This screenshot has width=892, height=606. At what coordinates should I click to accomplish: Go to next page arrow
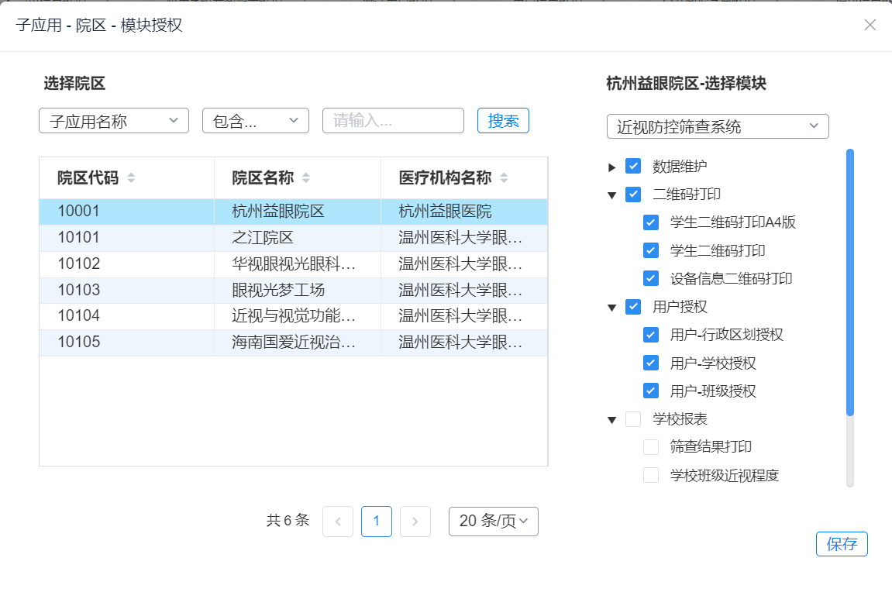tap(415, 522)
